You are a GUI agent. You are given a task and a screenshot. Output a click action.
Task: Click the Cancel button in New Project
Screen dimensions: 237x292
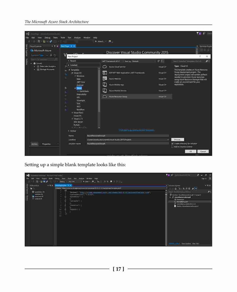pos(203,151)
